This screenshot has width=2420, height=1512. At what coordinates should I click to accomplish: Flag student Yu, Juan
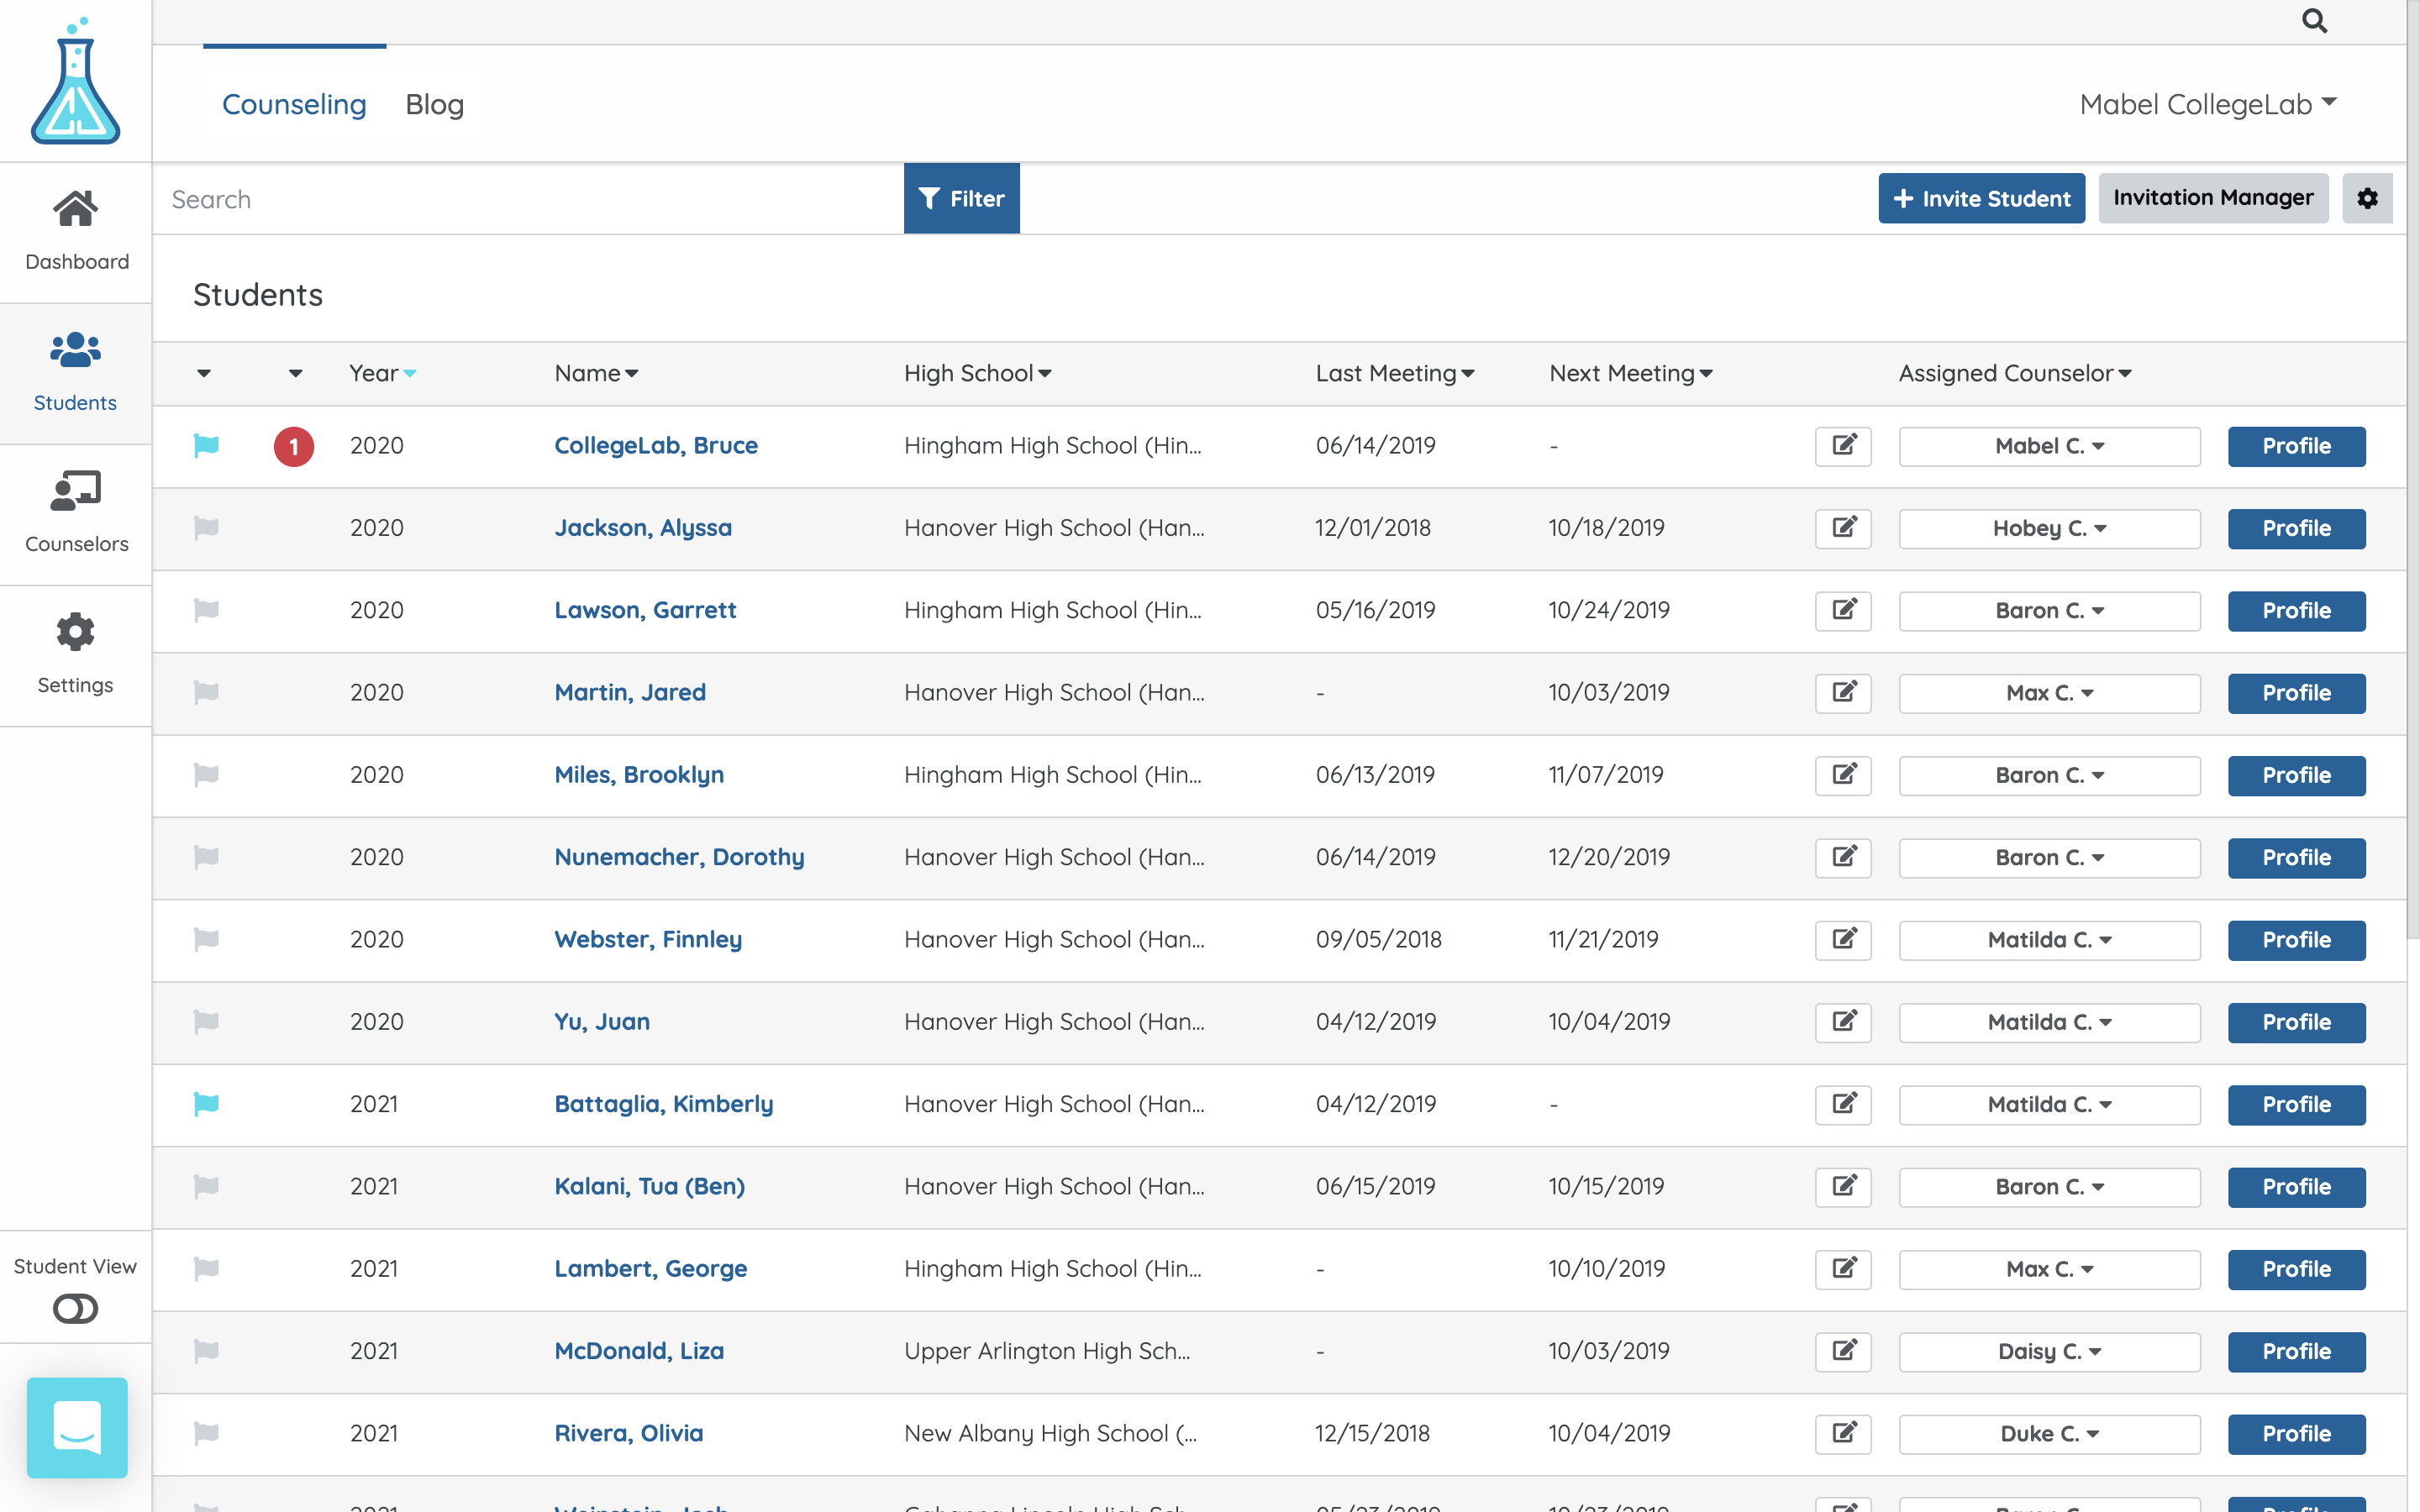pos(206,1021)
